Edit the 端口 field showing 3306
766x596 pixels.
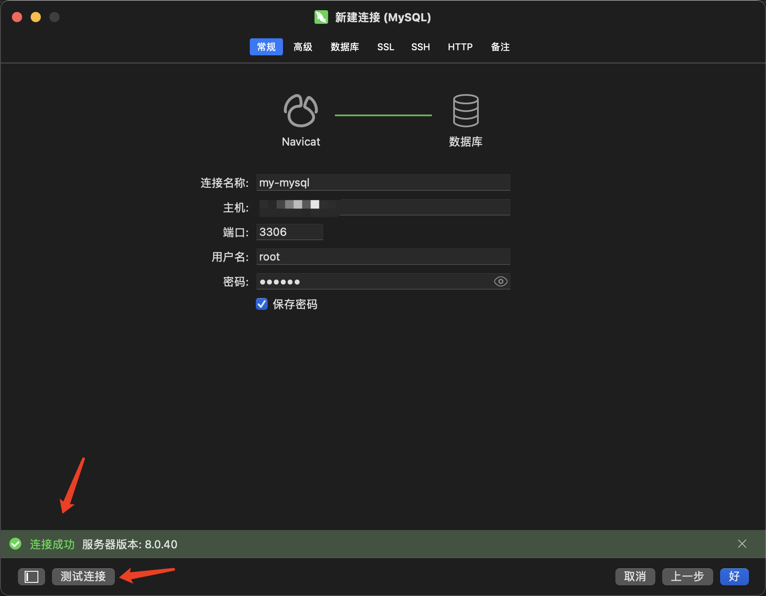pyautogui.click(x=289, y=232)
